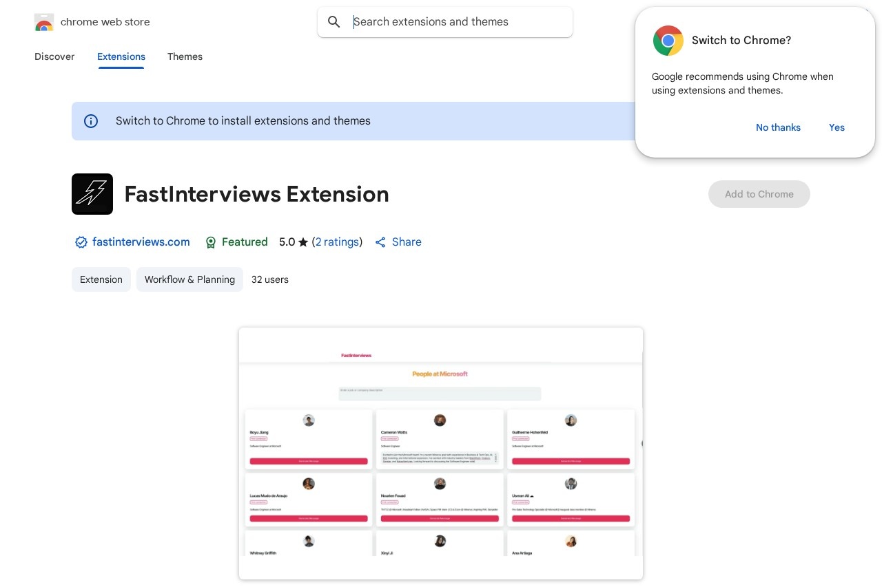The width and height of the screenshot is (882, 587).
Task: Open the Discover tab
Action: 54,56
